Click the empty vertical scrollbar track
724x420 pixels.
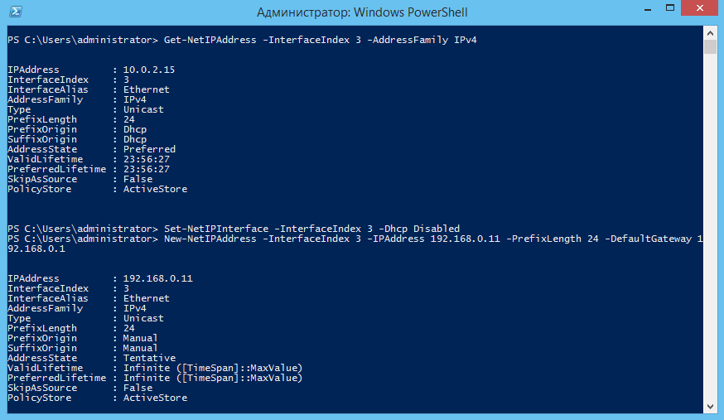(711, 227)
